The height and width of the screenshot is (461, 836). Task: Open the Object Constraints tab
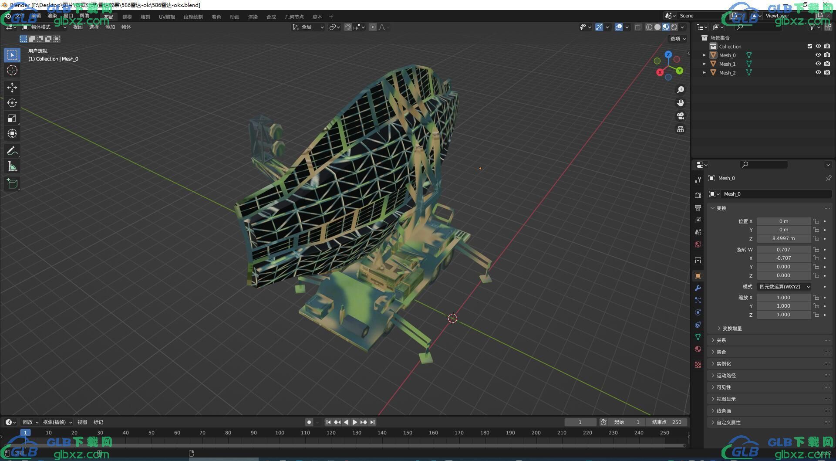[x=698, y=325]
